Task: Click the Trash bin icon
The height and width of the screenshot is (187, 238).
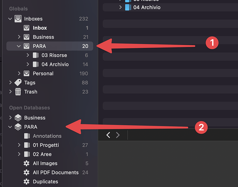Action: pos(18,92)
